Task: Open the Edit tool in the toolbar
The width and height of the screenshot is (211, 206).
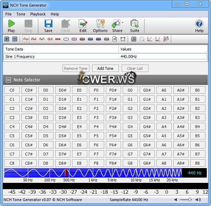Action: click(83, 26)
